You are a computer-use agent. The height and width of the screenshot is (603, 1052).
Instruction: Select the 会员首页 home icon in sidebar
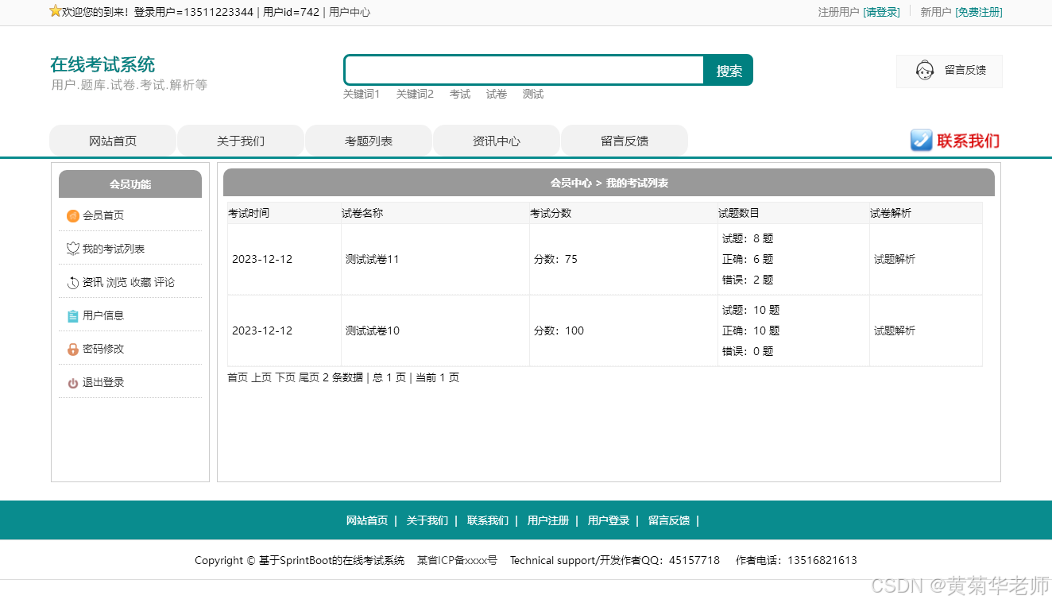coord(72,215)
